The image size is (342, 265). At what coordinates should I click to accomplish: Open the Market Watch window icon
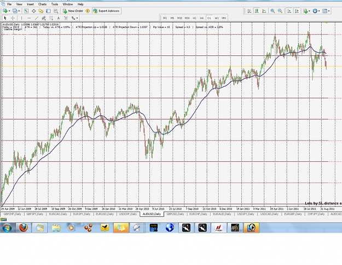pos(26,11)
